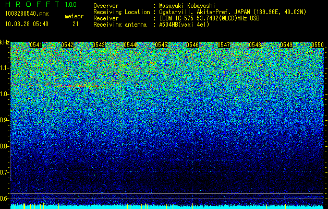
Task: Click the 0.8 frequency axis label
Action: pyautogui.click(x=4, y=146)
